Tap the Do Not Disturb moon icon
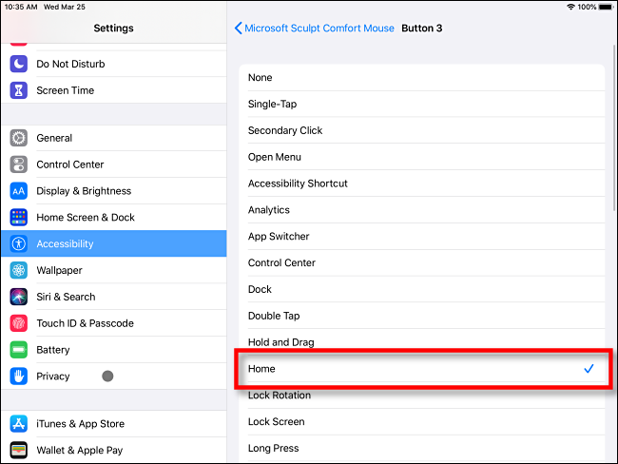 (19, 64)
